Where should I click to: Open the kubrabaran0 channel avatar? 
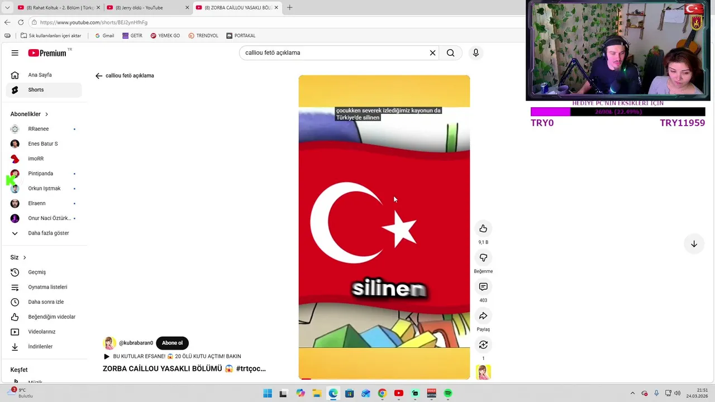coord(109,343)
